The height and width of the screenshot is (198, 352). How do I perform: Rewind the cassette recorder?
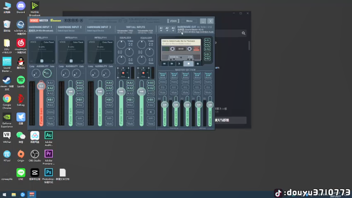[164, 64]
